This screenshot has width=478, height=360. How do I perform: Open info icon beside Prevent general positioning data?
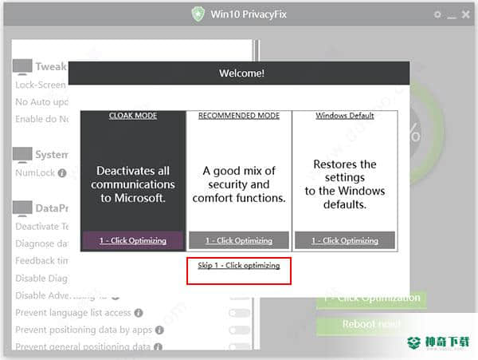pyautogui.click(x=158, y=347)
